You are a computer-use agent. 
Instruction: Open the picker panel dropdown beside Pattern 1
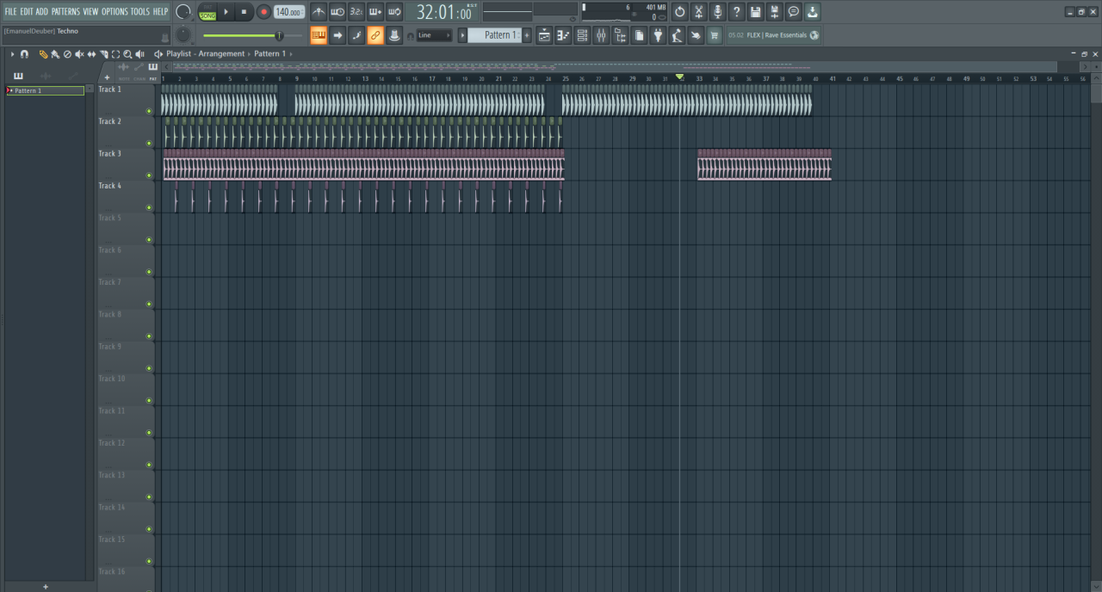click(90, 89)
